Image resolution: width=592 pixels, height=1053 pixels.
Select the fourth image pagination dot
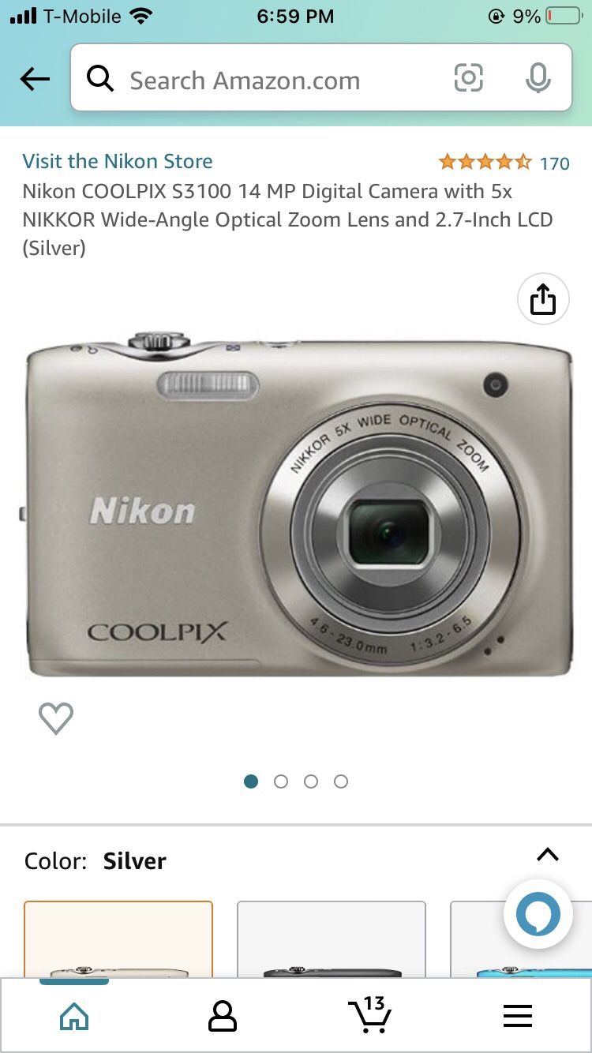[341, 781]
